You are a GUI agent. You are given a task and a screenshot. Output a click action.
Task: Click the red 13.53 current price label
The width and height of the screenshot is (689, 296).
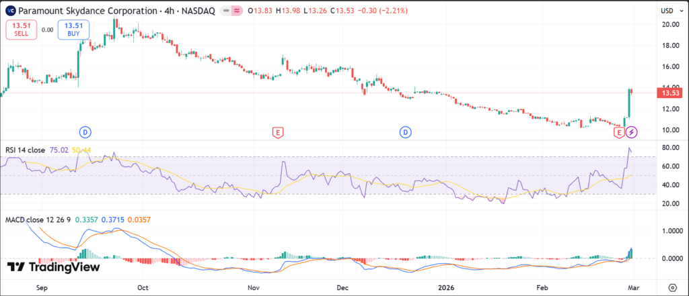670,93
